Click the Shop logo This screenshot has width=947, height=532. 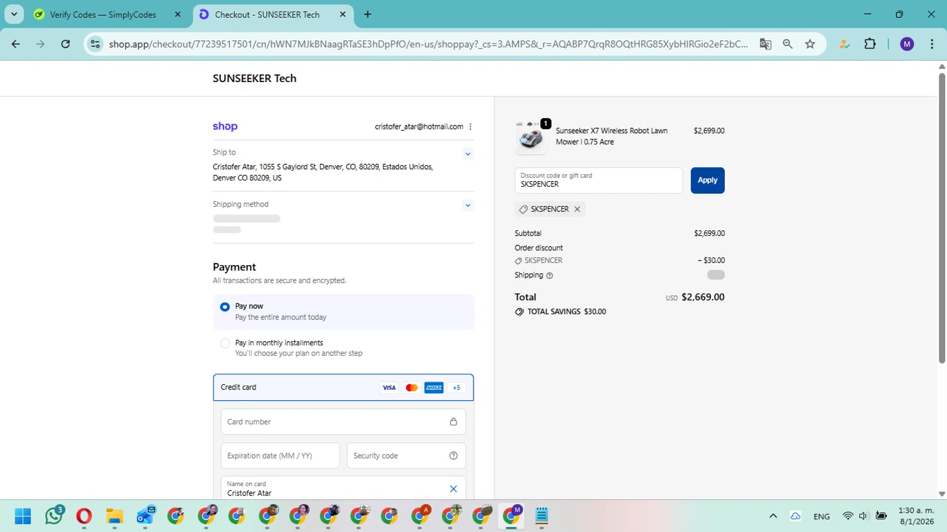coord(225,127)
